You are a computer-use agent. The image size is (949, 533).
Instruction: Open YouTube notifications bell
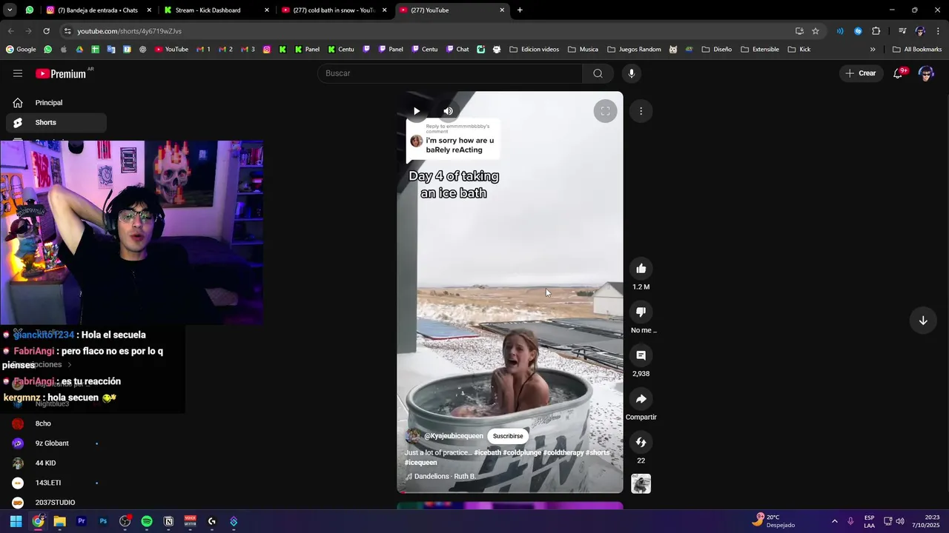898,73
